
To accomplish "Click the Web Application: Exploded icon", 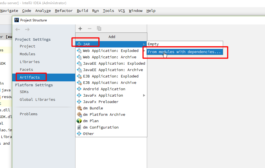I will (79, 51).
